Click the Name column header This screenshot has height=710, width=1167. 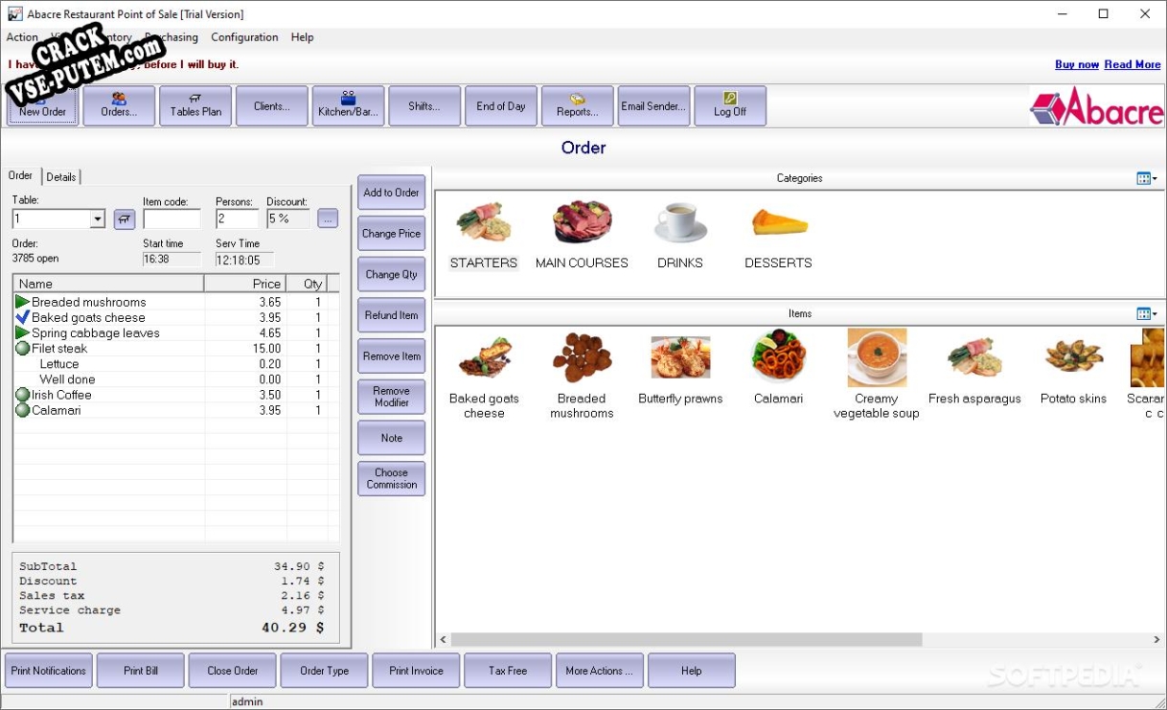click(108, 284)
